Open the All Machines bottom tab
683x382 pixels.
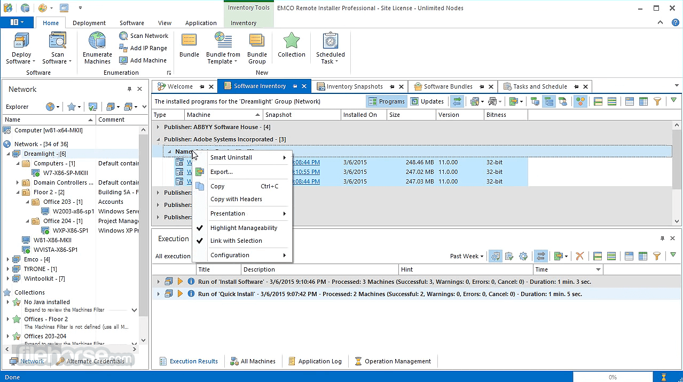(x=253, y=361)
